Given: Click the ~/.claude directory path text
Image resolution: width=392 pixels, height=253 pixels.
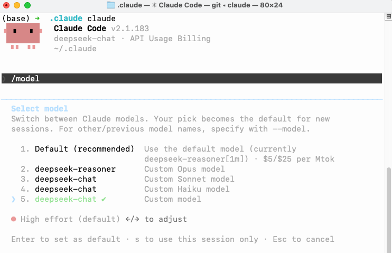Looking at the screenshot, I should pos(75,49).
